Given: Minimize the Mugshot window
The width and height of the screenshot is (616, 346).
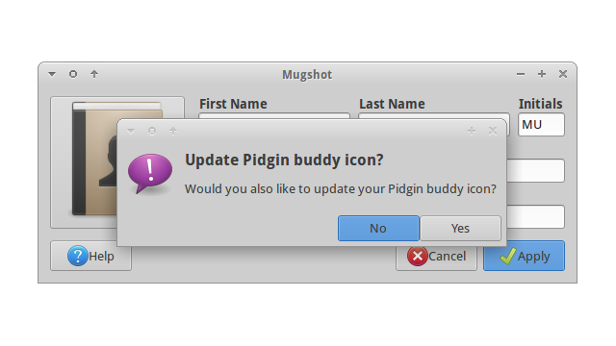Looking at the screenshot, I should 521,74.
